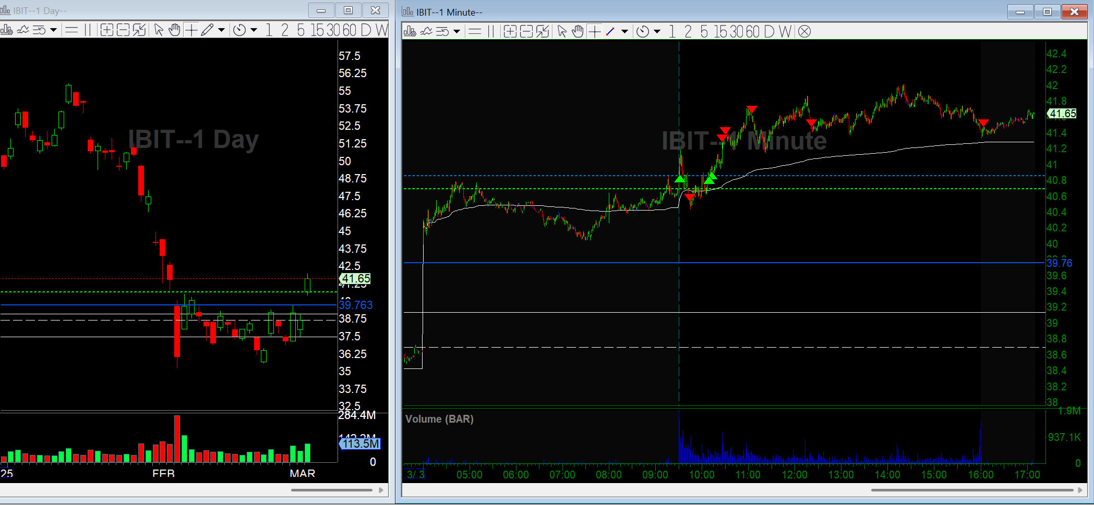
Task: Choose the hand pan tool in Day chart
Action: pos(175,30)
